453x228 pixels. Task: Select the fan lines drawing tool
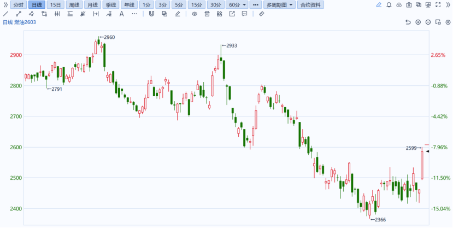[83, 14]
